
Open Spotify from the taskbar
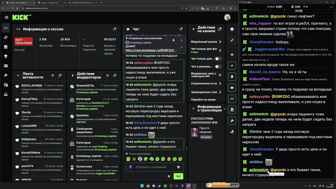[165, 186]
